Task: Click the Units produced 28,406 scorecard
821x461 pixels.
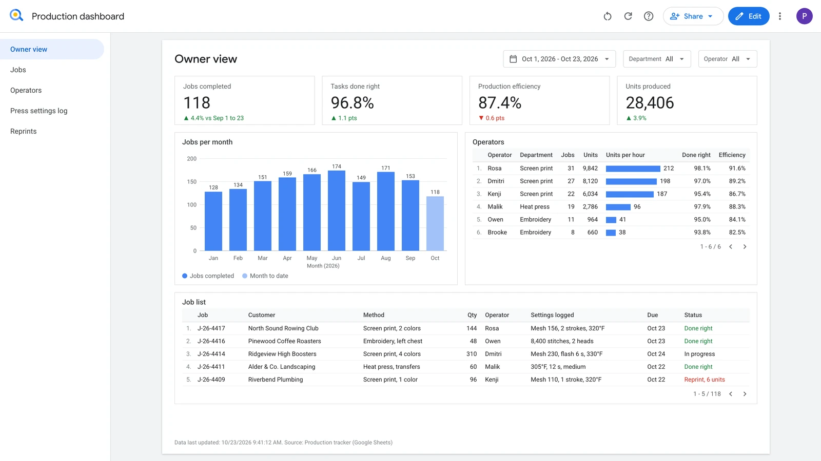Action: [x=687, y=100]
